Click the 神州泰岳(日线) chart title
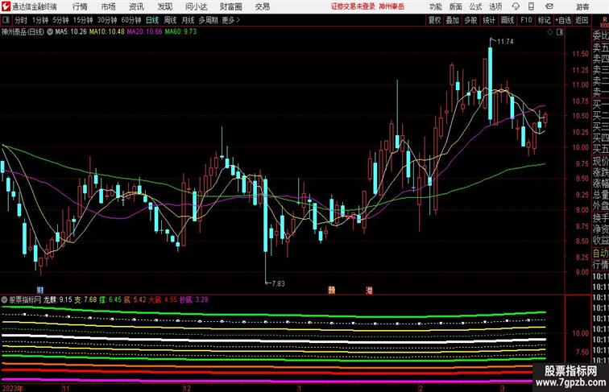 click(x=23, y=32)
